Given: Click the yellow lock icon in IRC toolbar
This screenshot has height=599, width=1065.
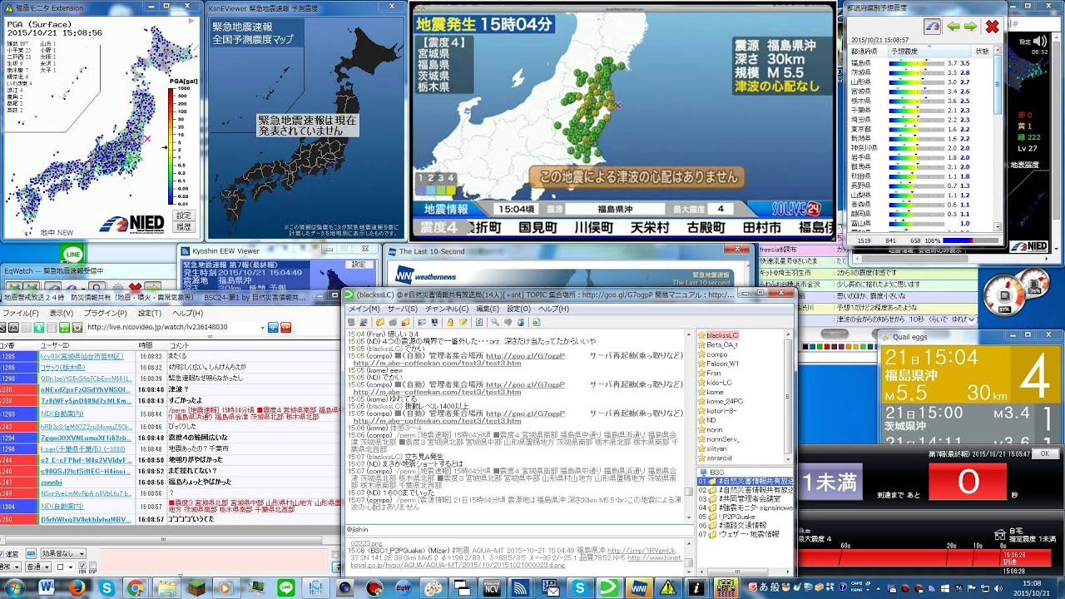Looking at the screenshot, I should pos(449,322).
